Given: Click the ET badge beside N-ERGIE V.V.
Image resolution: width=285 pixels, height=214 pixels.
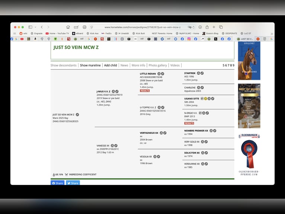Looking at the screenshot, I should pos(200,113).
